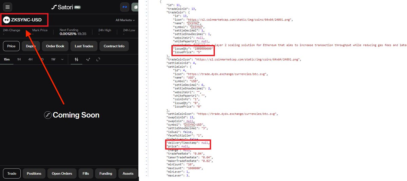The width and height of the screenshot is (407, 181).
Task: Open the wallet icon in the header
Action: (x=135, y=7)
